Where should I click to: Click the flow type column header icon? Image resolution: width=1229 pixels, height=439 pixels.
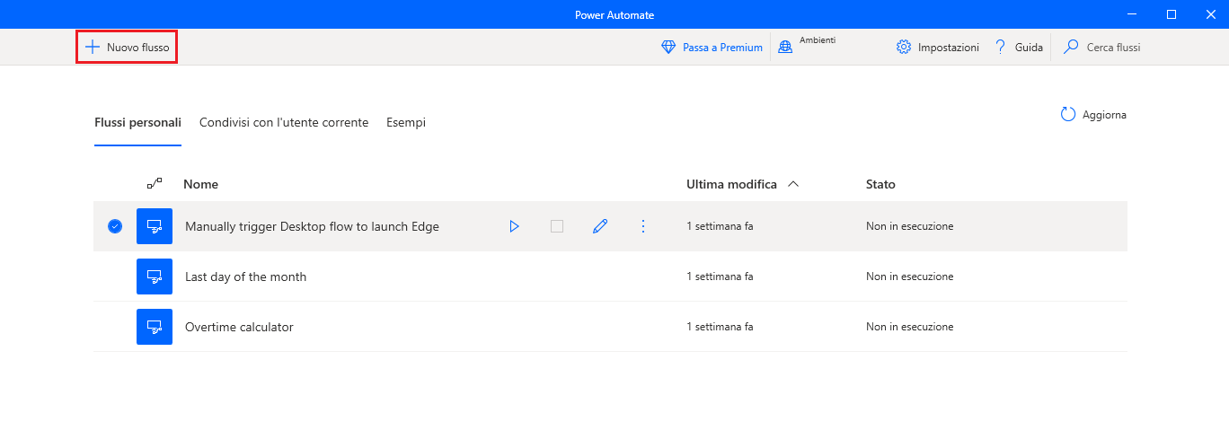tap(155, 183)
